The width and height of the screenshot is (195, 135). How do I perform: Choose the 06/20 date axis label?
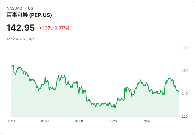click(x=113, y=121)
